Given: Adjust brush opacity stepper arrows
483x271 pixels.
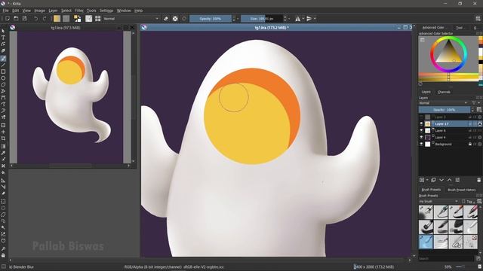Looking at the screenshot, I should click(x=233, y=19).
